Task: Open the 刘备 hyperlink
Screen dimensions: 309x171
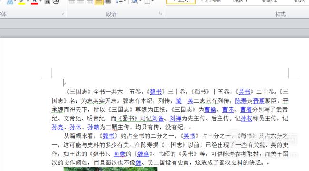Action: pyautogui.click(x=158, y=119)
